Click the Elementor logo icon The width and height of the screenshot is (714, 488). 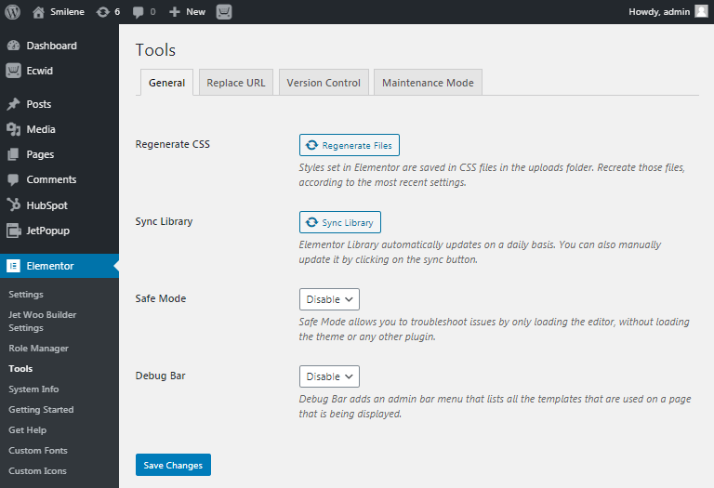tap(13, 266)
